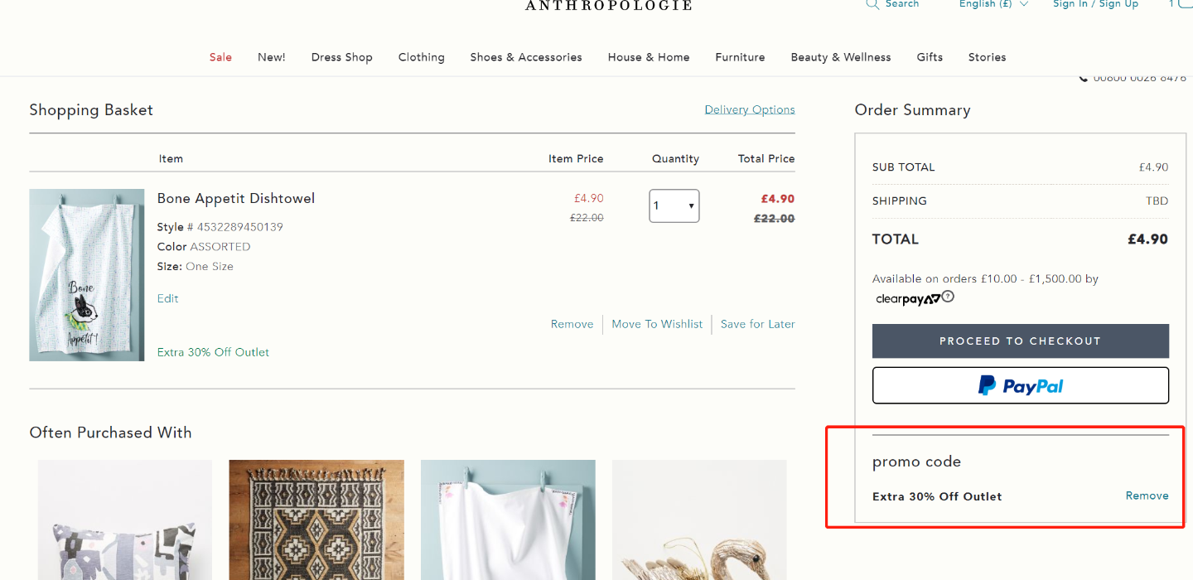
Task: Remove the Extra 30% Off promo code
Action: pos(1147,495)
